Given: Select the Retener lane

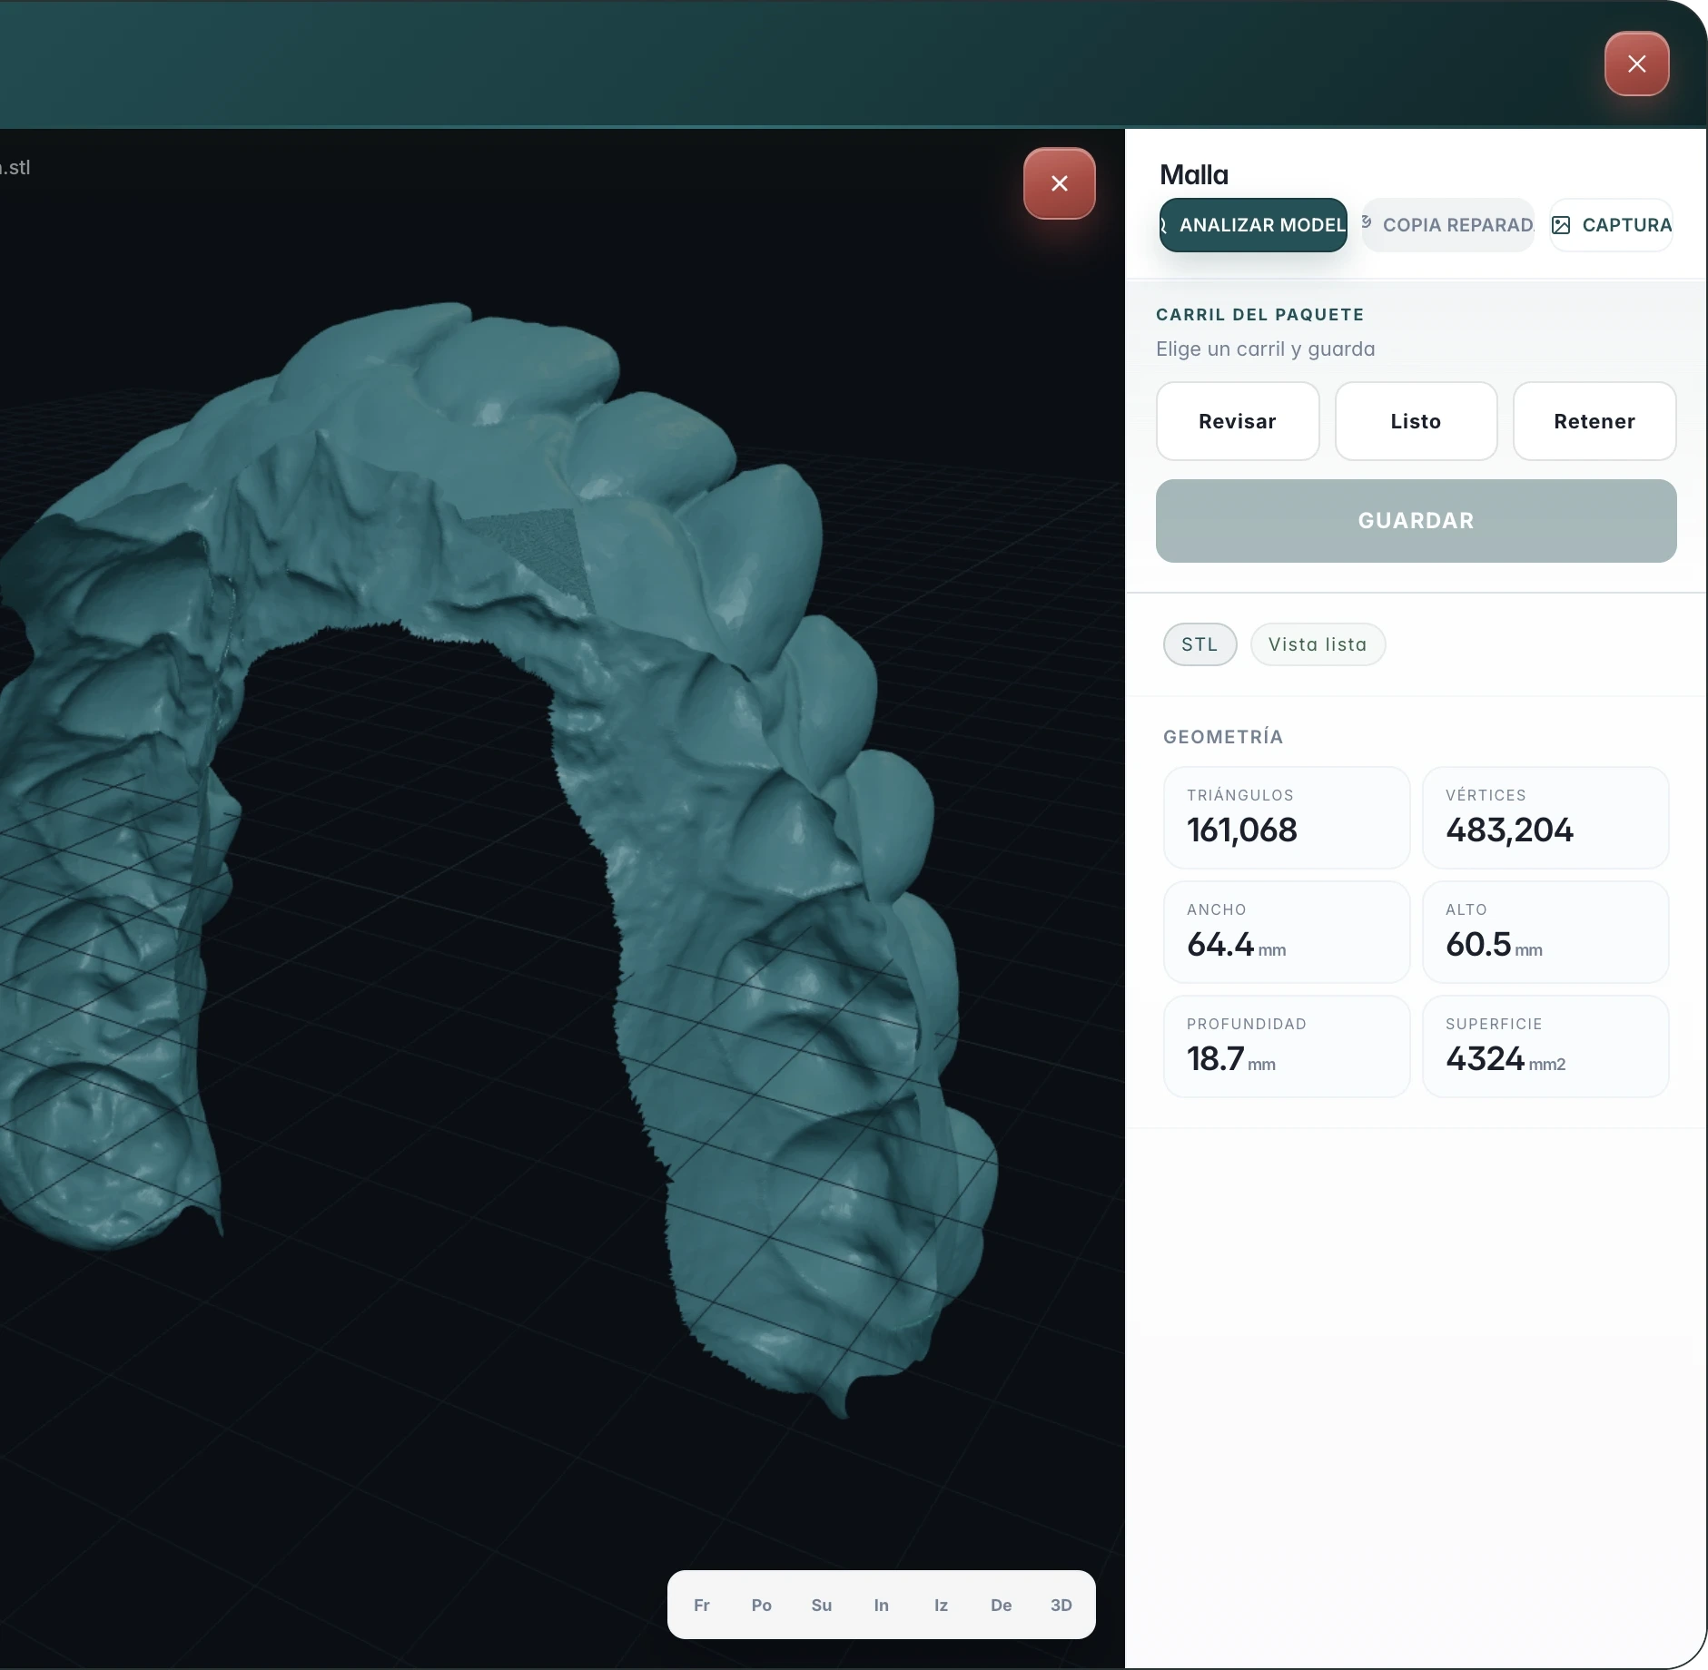Looking at the screenshot, I should [x=1594, y=421].
